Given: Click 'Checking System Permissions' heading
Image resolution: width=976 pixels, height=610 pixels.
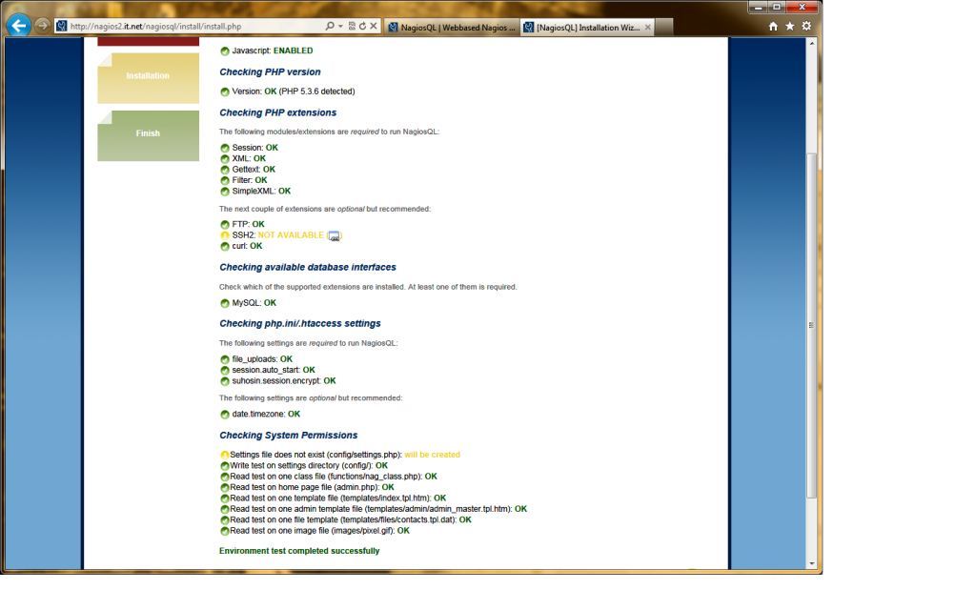Looking at the screenshot, I should click(x=288, y=435).
